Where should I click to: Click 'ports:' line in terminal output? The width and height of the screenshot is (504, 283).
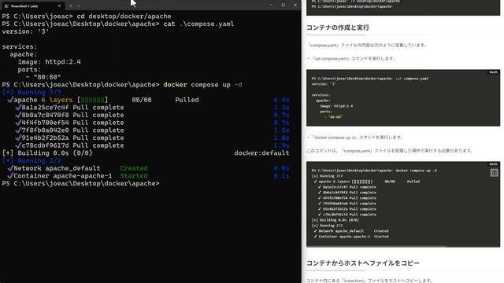[29, 69]
